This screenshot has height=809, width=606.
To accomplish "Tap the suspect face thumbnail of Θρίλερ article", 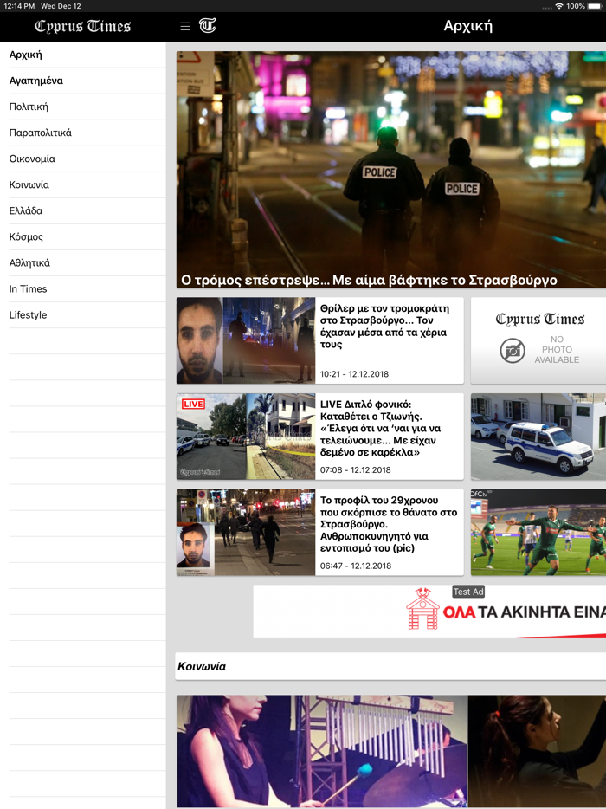I will [200, 340].
